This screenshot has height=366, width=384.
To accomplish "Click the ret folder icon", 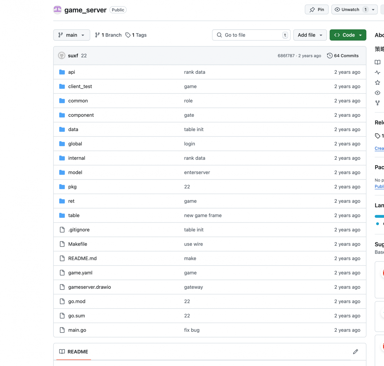I will click(x=62, y=201).
